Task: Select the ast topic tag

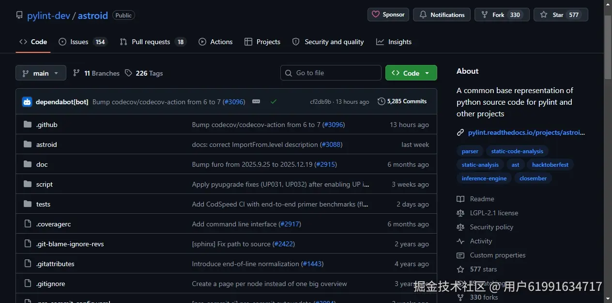Action: (x=515, y=165)
